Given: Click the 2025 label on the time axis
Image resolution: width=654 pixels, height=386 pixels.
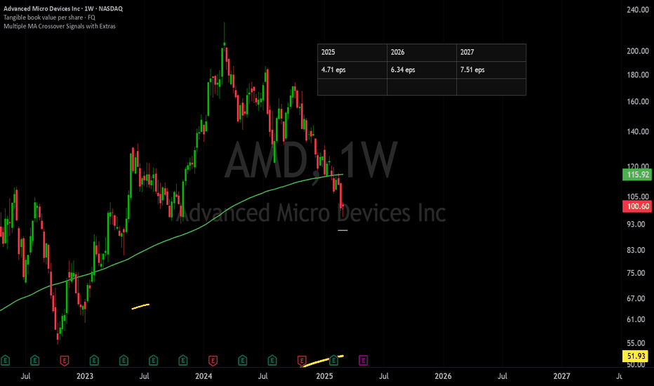Looking at the screenshot, I should [324, 376].
